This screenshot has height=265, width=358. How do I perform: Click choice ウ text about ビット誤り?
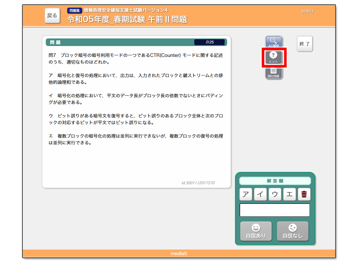tap(136, 119)
